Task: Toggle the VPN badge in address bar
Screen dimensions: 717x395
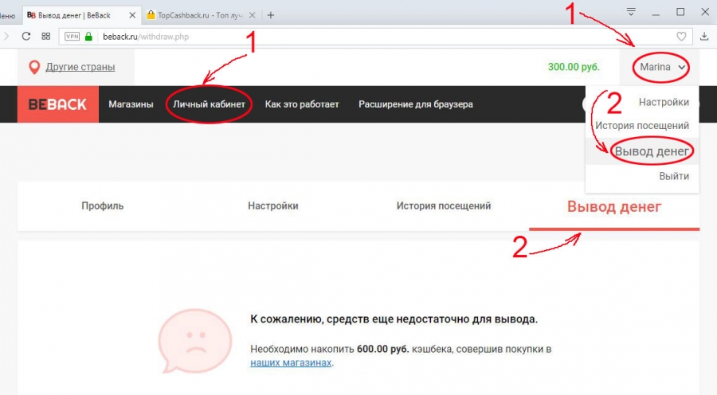Action: tap(72, 37)
